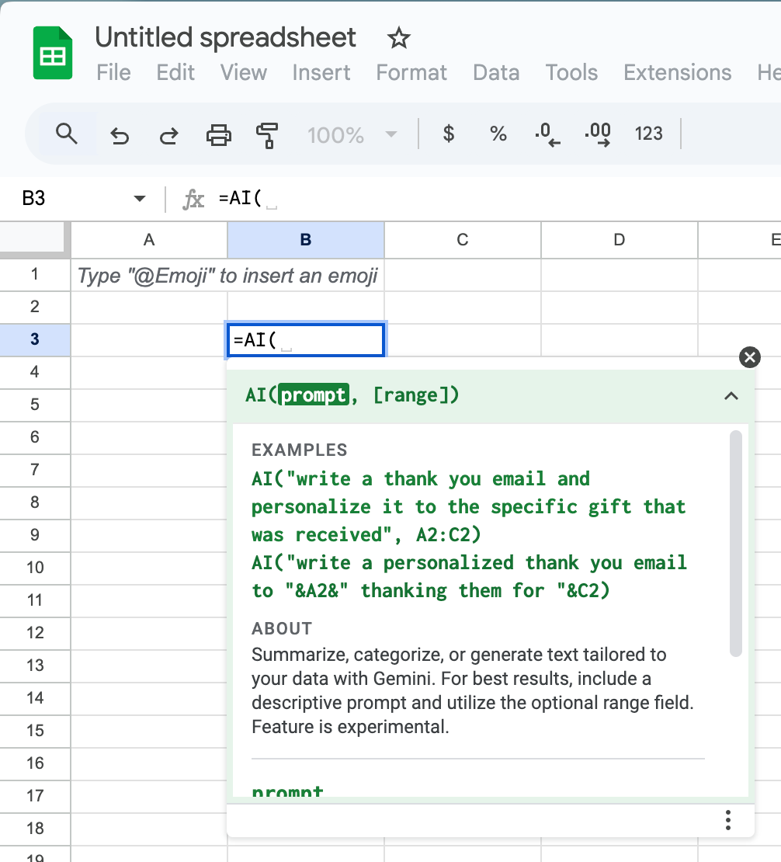Open the Edit menu
Image resolution: width=781 pixels, height=862 pixels.
pos(175,72)
